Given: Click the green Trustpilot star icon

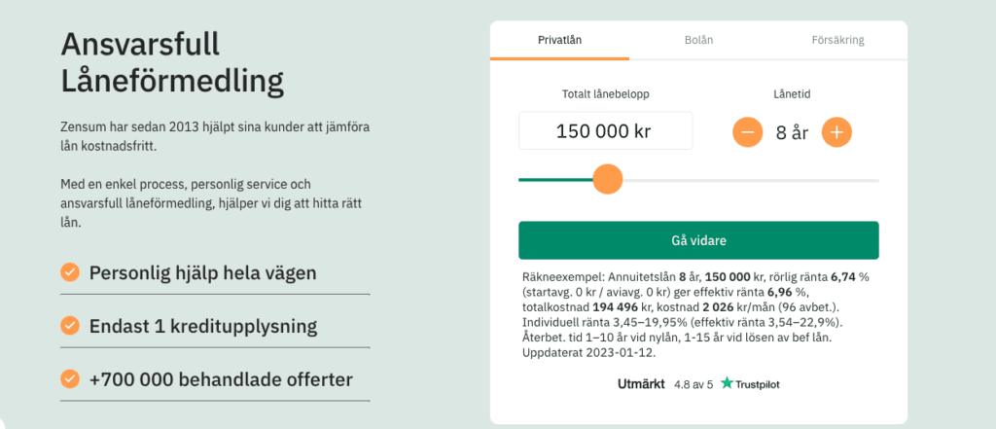Looking at the screenshot, I should tap(727, 384).
